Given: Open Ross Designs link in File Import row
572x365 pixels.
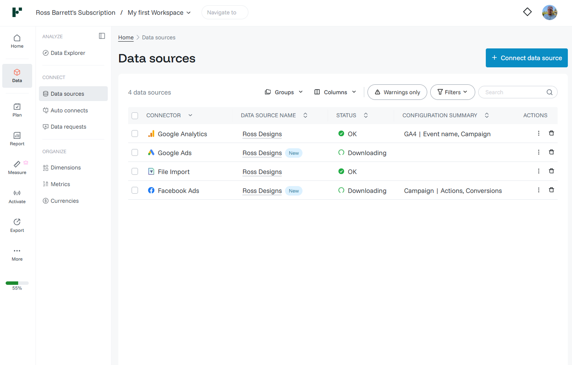Looking at the screenshot, I should (262, 172).
